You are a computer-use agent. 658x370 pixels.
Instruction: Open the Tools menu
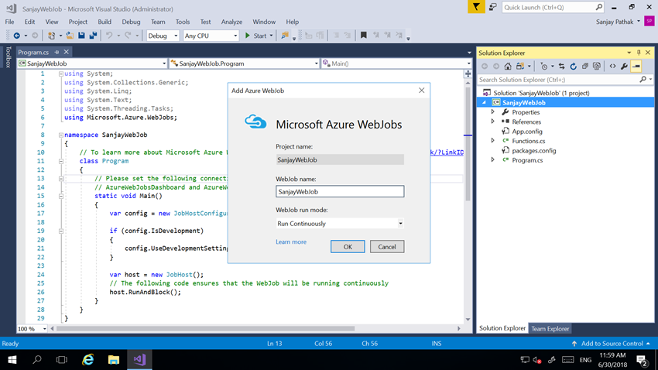click(x=183, y=22)
